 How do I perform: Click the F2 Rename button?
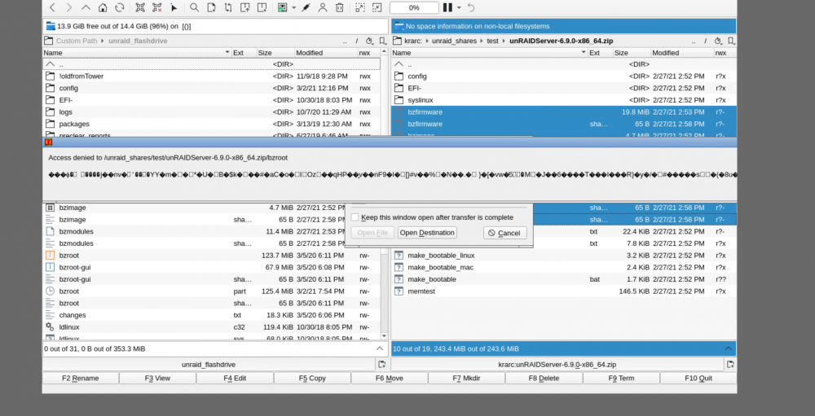click(x=81, y=378)
